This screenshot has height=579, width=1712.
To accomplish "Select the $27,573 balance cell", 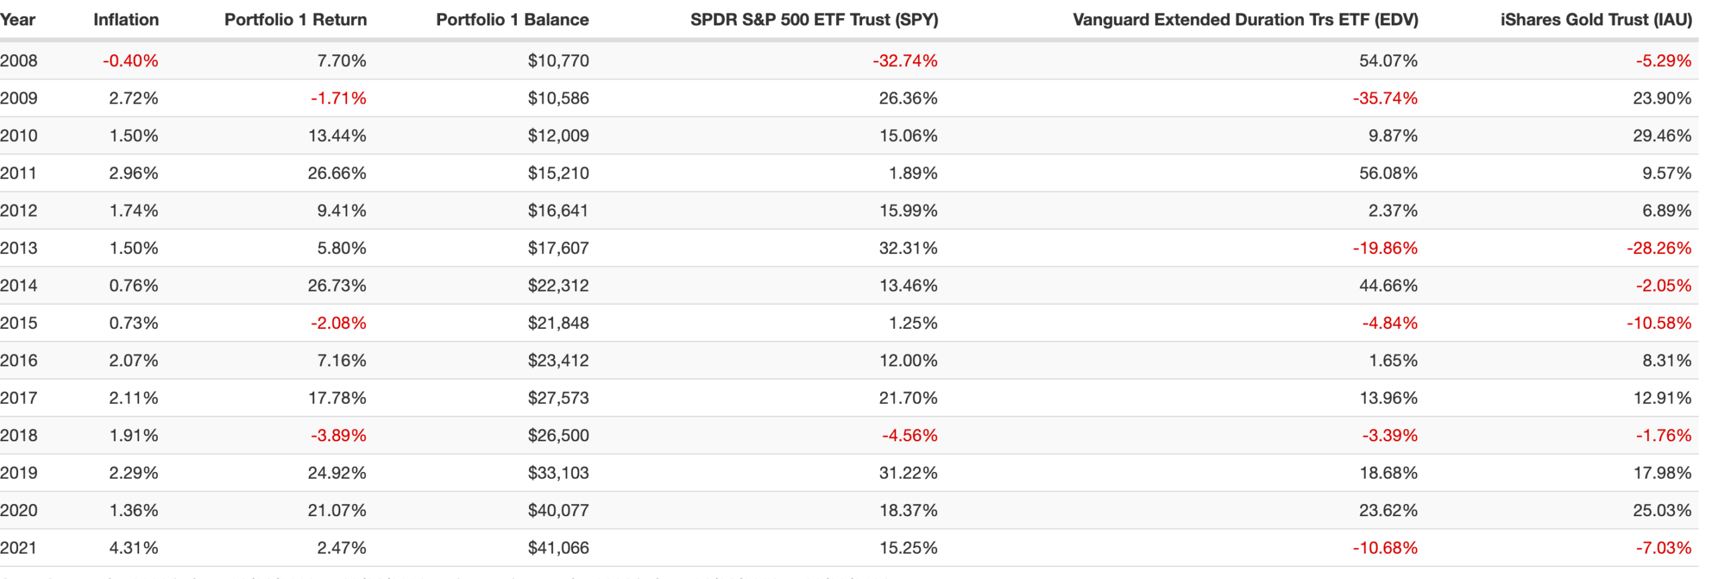I will pos(558,398).
